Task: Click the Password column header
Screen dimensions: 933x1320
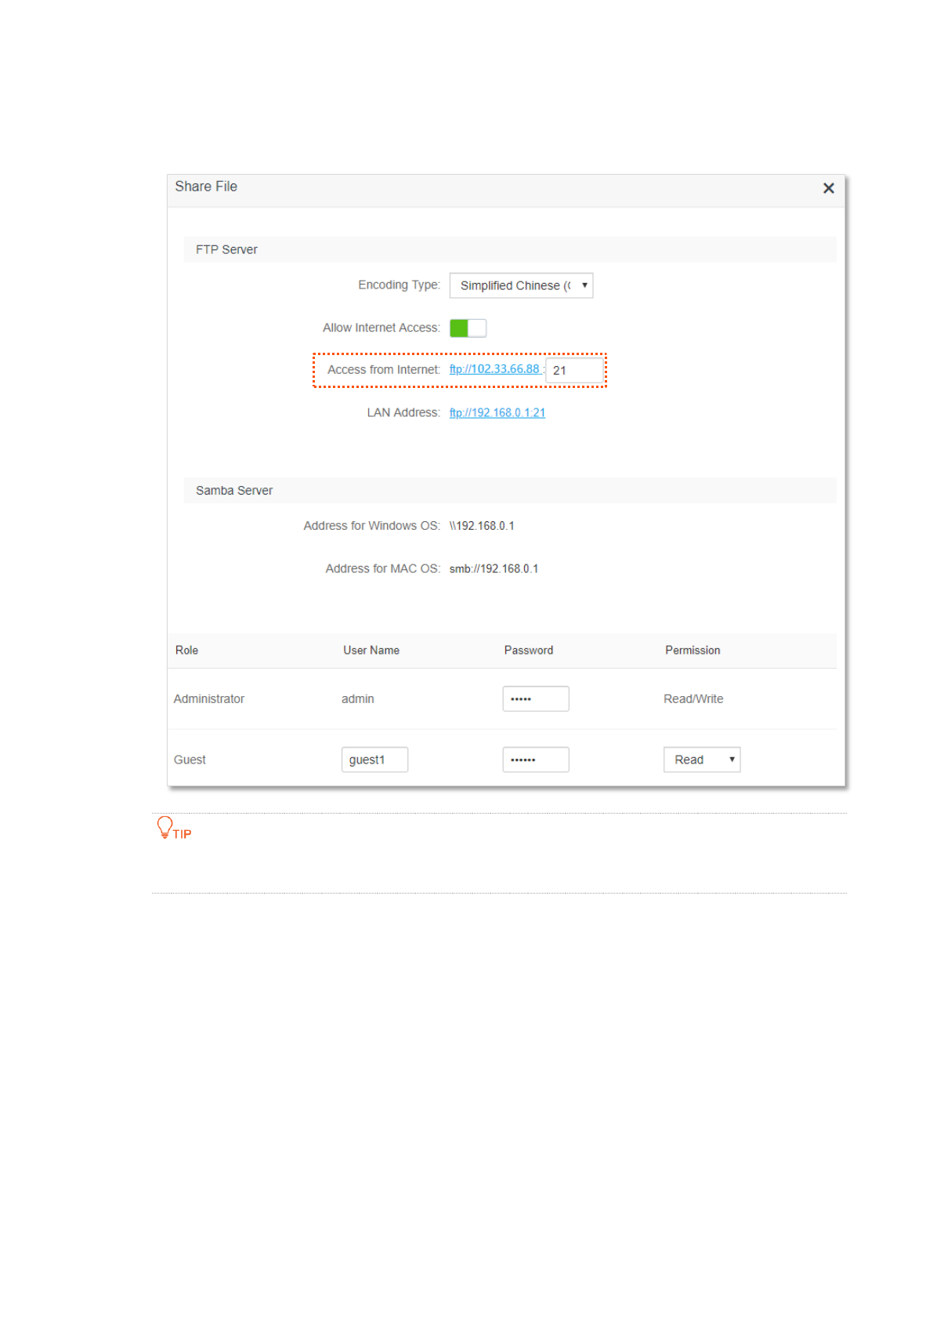Action: click(528, 651)
